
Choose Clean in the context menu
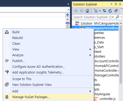[48, 43]
